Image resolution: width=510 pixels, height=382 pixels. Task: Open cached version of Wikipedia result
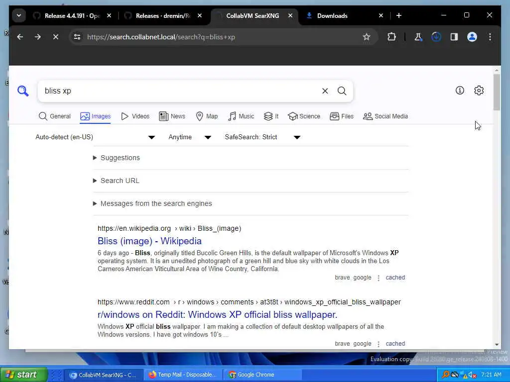pos(395,278)
